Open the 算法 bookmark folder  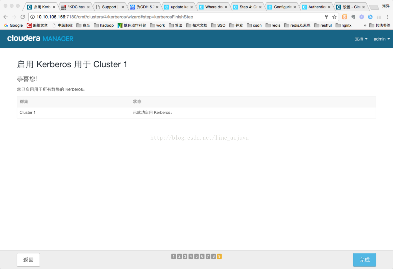(176, 25)
